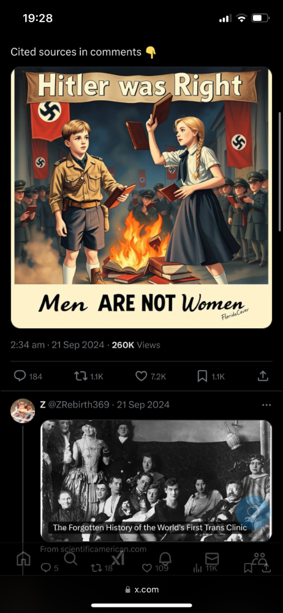Viewport: 283px width, 613px height.
Task: Like the main post with 7.2K likes
Action: 141,376
